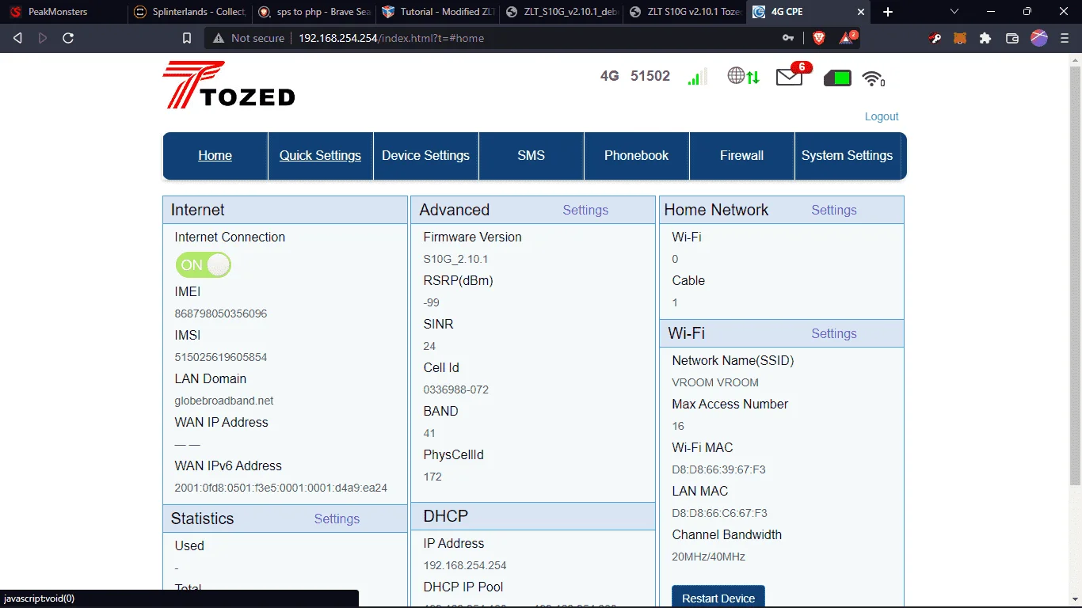
Task: Click the green battery status icon
Action: point(837,78)
